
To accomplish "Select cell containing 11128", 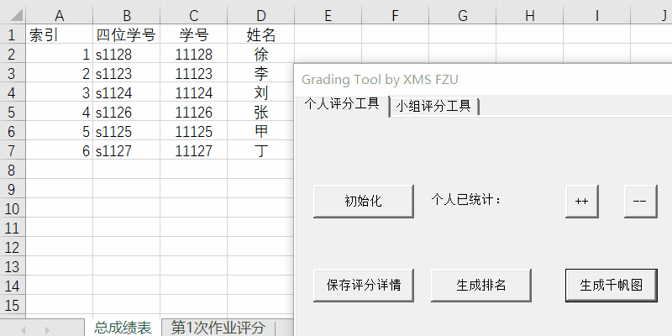I will coord(194,53).
